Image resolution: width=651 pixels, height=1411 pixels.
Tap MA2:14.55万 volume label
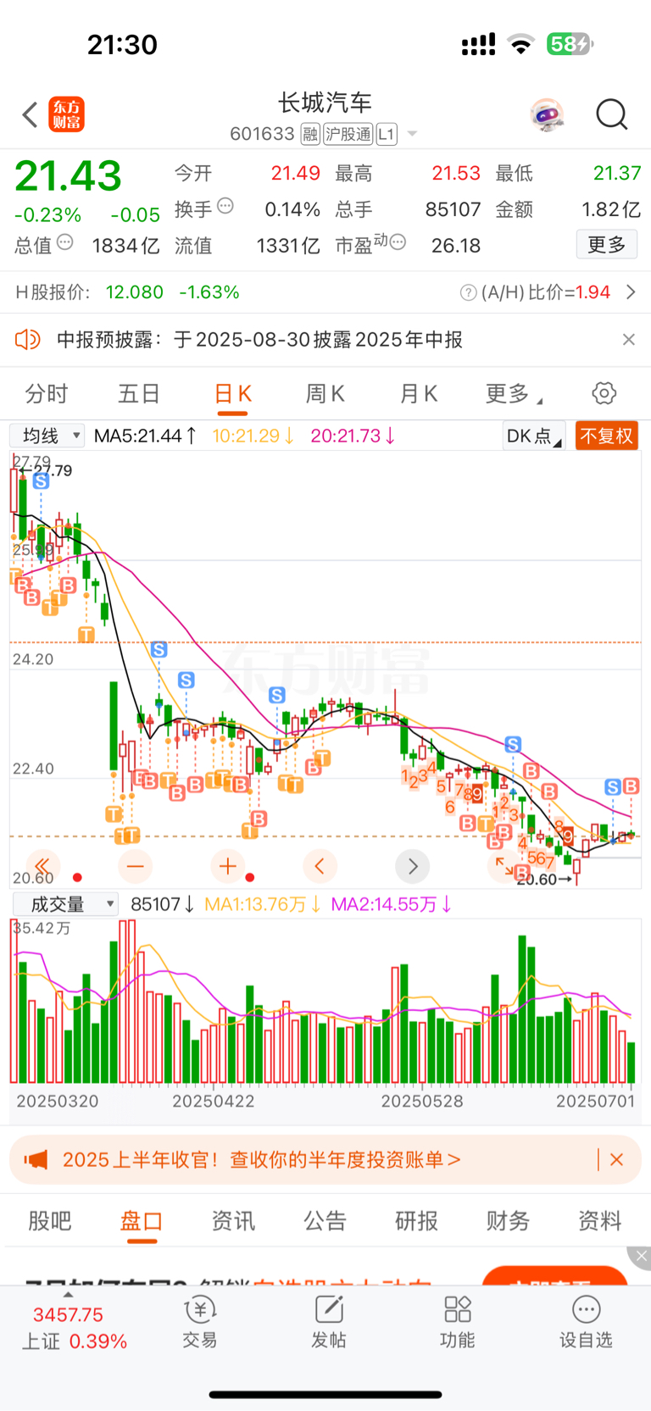[392, 904]
